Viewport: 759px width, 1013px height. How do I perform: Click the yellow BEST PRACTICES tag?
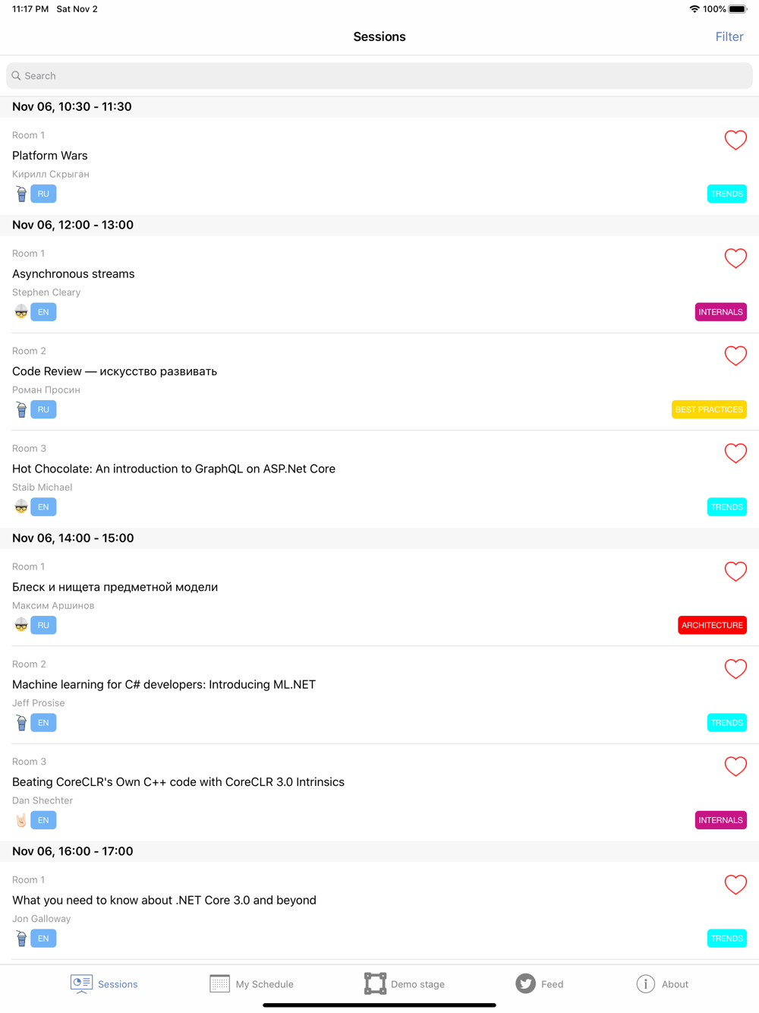click(709, 409)
